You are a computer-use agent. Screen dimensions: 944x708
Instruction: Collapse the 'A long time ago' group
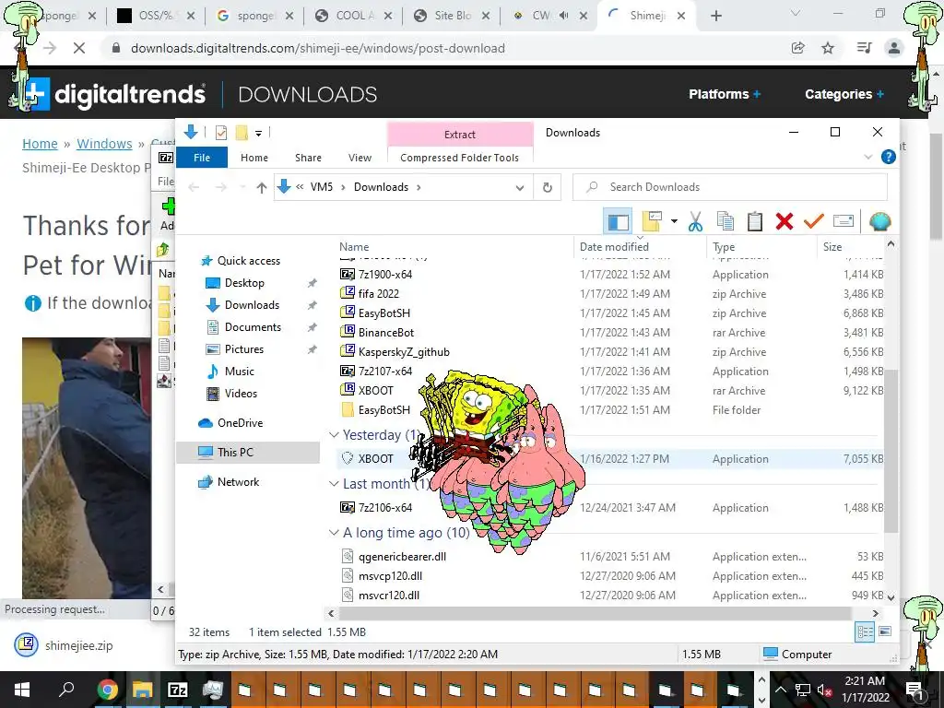tap(333, 532)
